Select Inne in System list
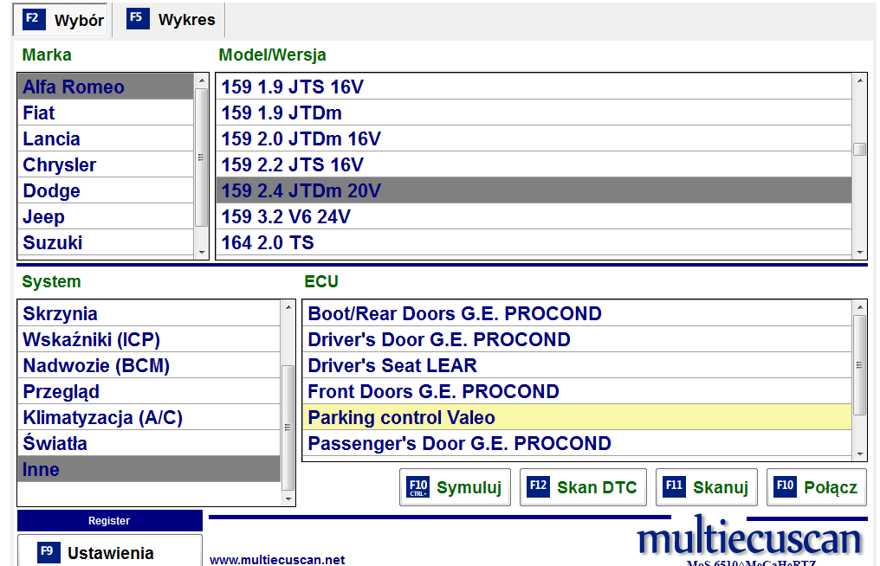 click(149, 469)
